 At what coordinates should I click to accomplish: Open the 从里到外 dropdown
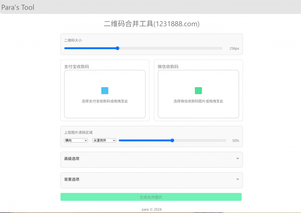click(104, 140)
